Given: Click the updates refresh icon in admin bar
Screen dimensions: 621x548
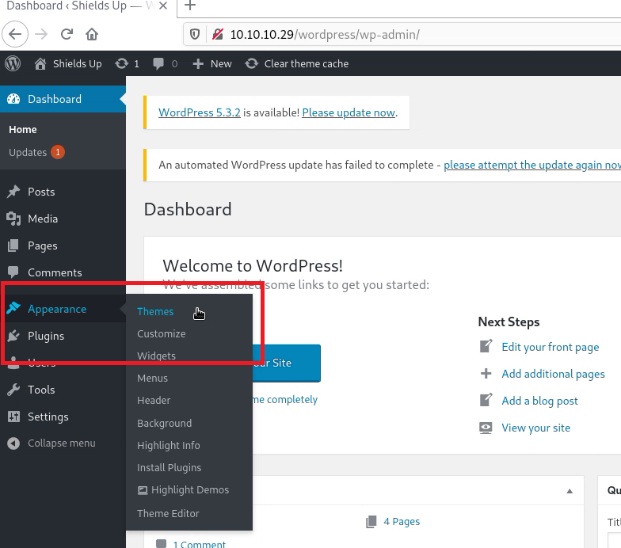Looking at the screenshot, I should [121, 63].
